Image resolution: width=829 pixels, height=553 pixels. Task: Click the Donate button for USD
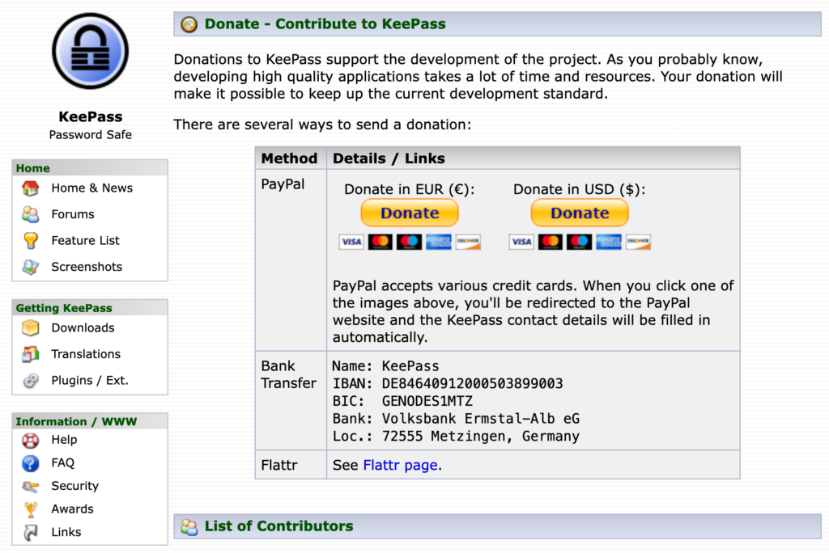pyautogui.click(x=580, y=213)
